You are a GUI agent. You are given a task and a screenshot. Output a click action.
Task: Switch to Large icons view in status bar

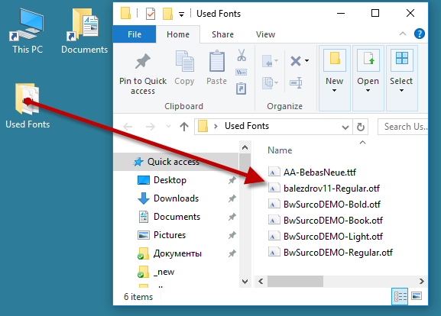417,296
